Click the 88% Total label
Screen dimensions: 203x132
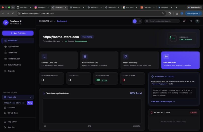point(136,93)
